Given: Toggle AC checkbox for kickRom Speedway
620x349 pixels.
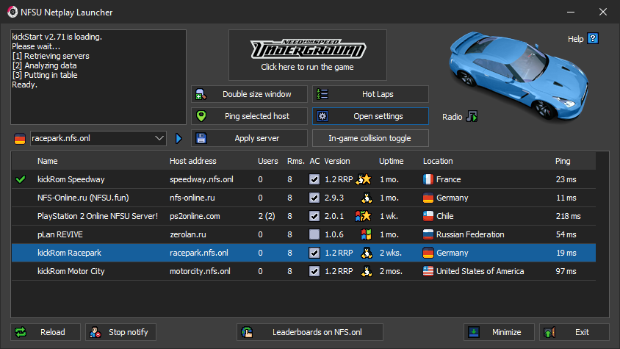Looking at the screenshot, I should [314, 179].
